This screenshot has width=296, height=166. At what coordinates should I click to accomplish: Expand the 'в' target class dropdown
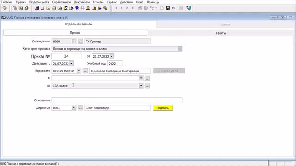coord(141,78)
